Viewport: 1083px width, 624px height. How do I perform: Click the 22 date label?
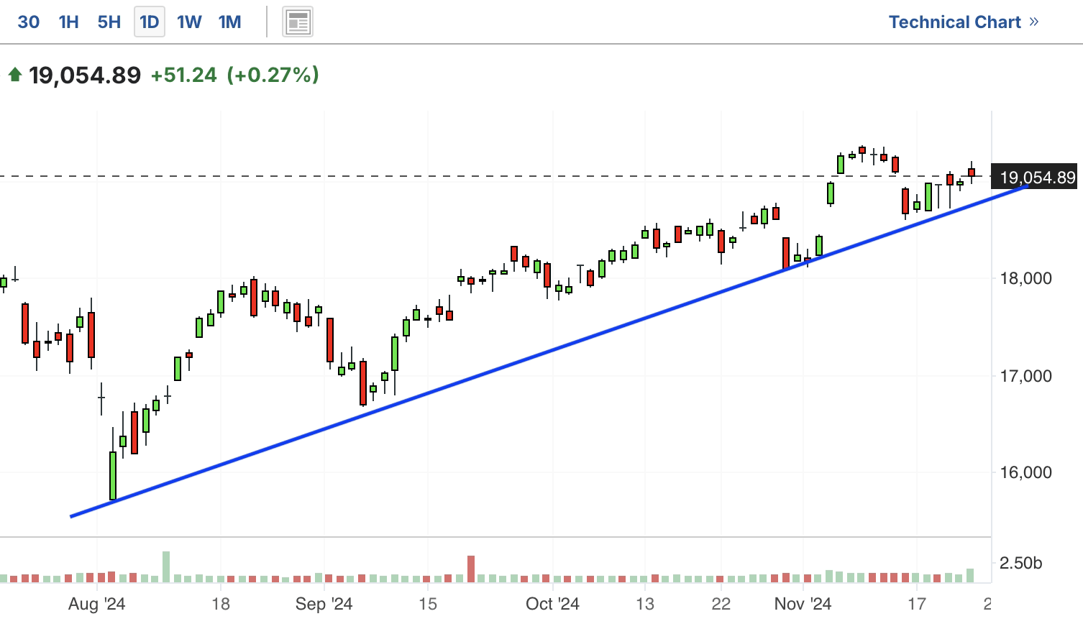point(721,604)
